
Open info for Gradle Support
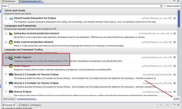tap(175, 57)
